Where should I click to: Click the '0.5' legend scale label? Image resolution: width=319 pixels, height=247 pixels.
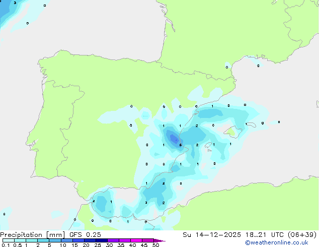[18, 245]
